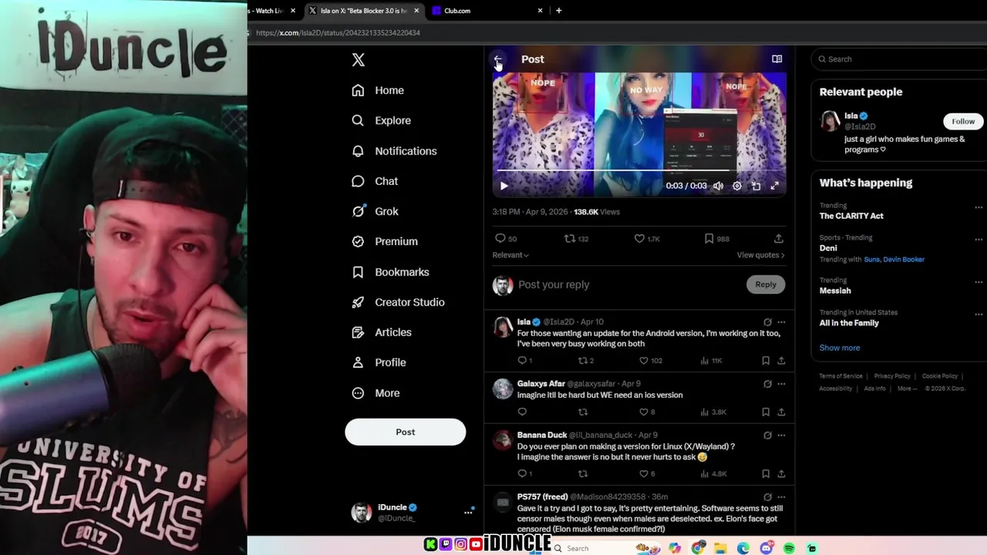Screen dimensions: 987x555
Task: Open Bookmarks in sidebar
Action: (x=390, y=272)
